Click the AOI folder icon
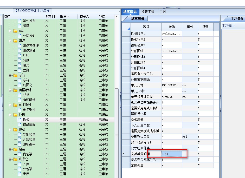 pyautogui.click(x=15, y=31)
